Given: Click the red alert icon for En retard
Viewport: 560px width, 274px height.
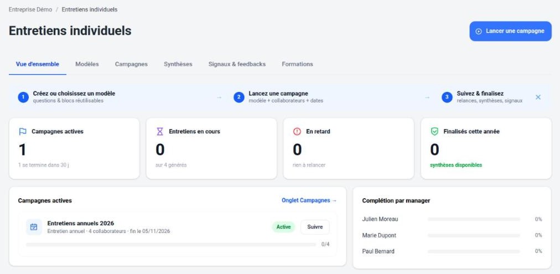Looking at the screenshot, I should [297, 131].
